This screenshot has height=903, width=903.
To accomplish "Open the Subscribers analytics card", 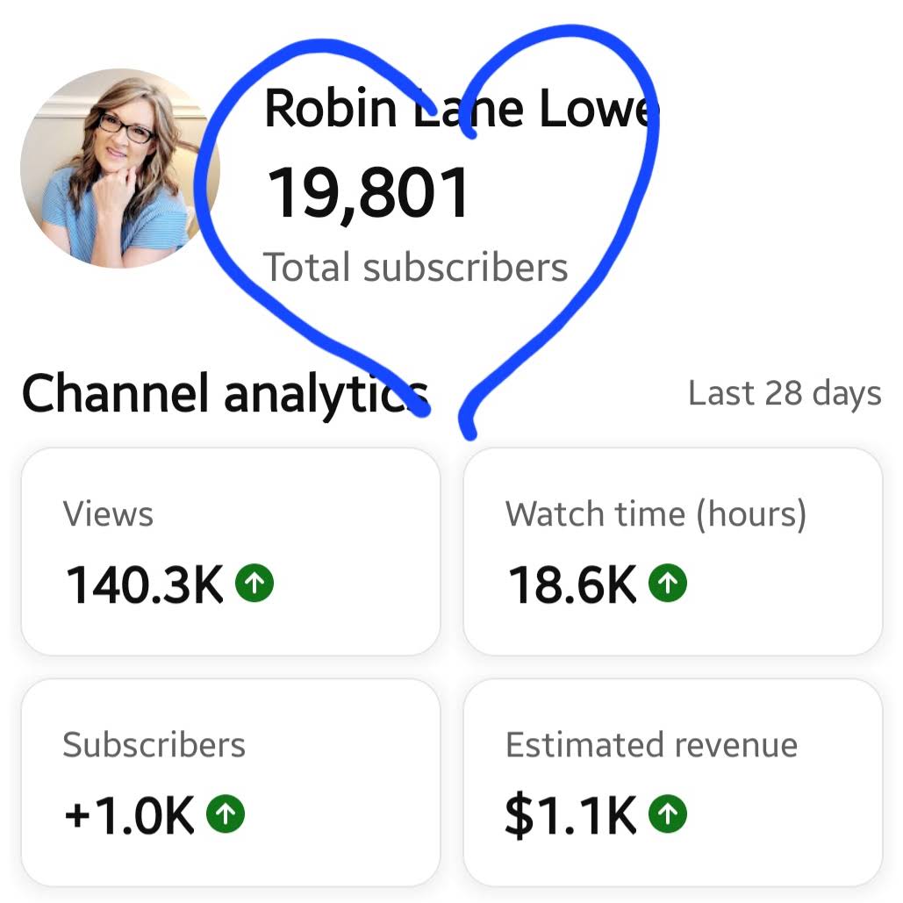I will click(231, 783).
